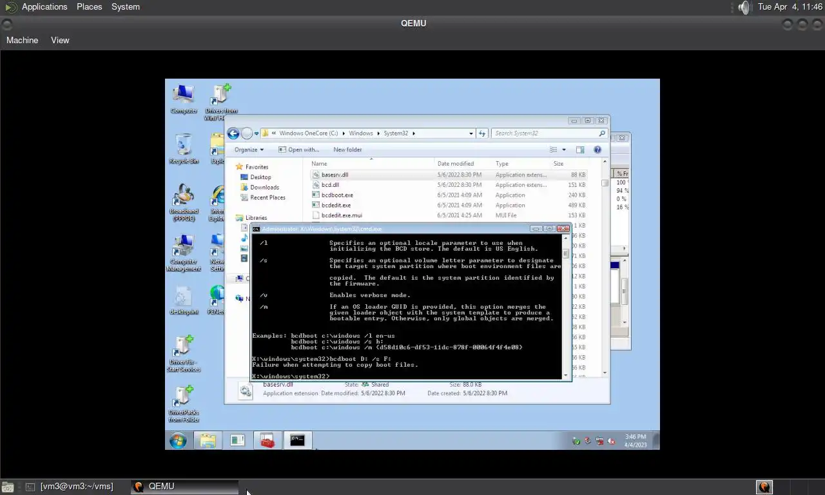825x495 pixels.
Task: Open the System menu in top panel
Action: point(126,7)
